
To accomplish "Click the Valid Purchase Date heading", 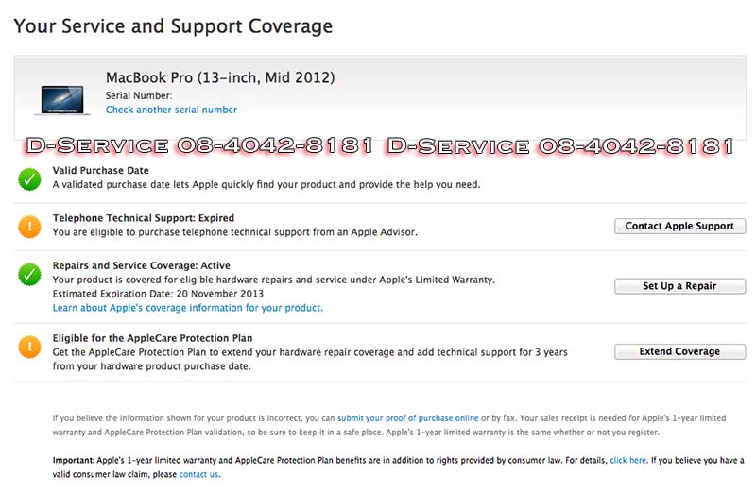I will click(x=100, y=170).
